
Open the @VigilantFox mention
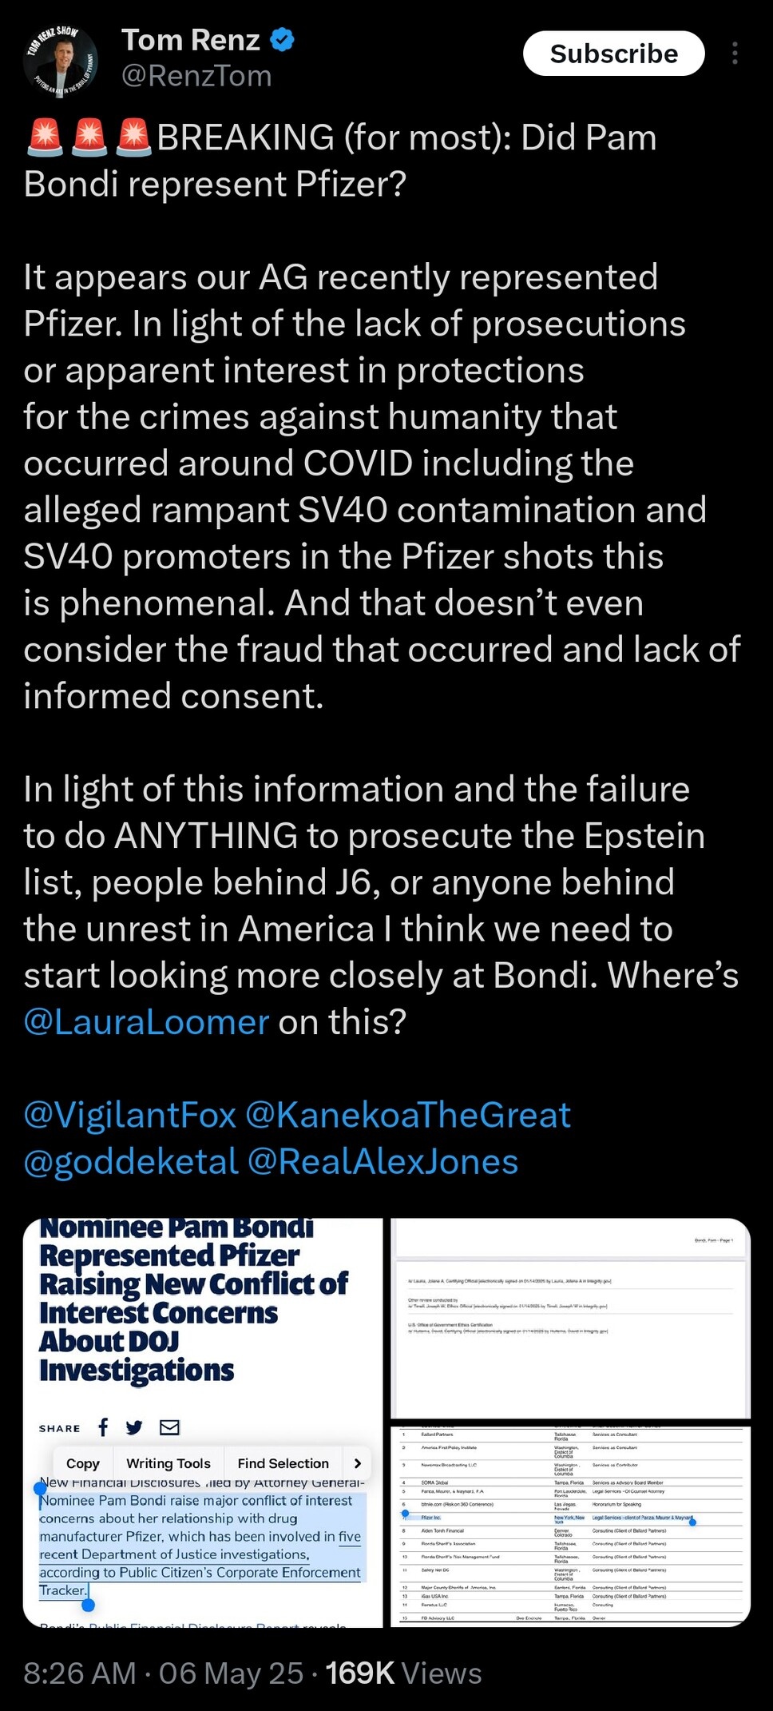tap(130, 1115)
